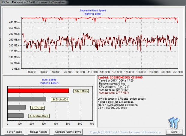Click the Tested on 2013-10-26 line
This screenshot has height=136, width=186.
[x=116, y=80]
